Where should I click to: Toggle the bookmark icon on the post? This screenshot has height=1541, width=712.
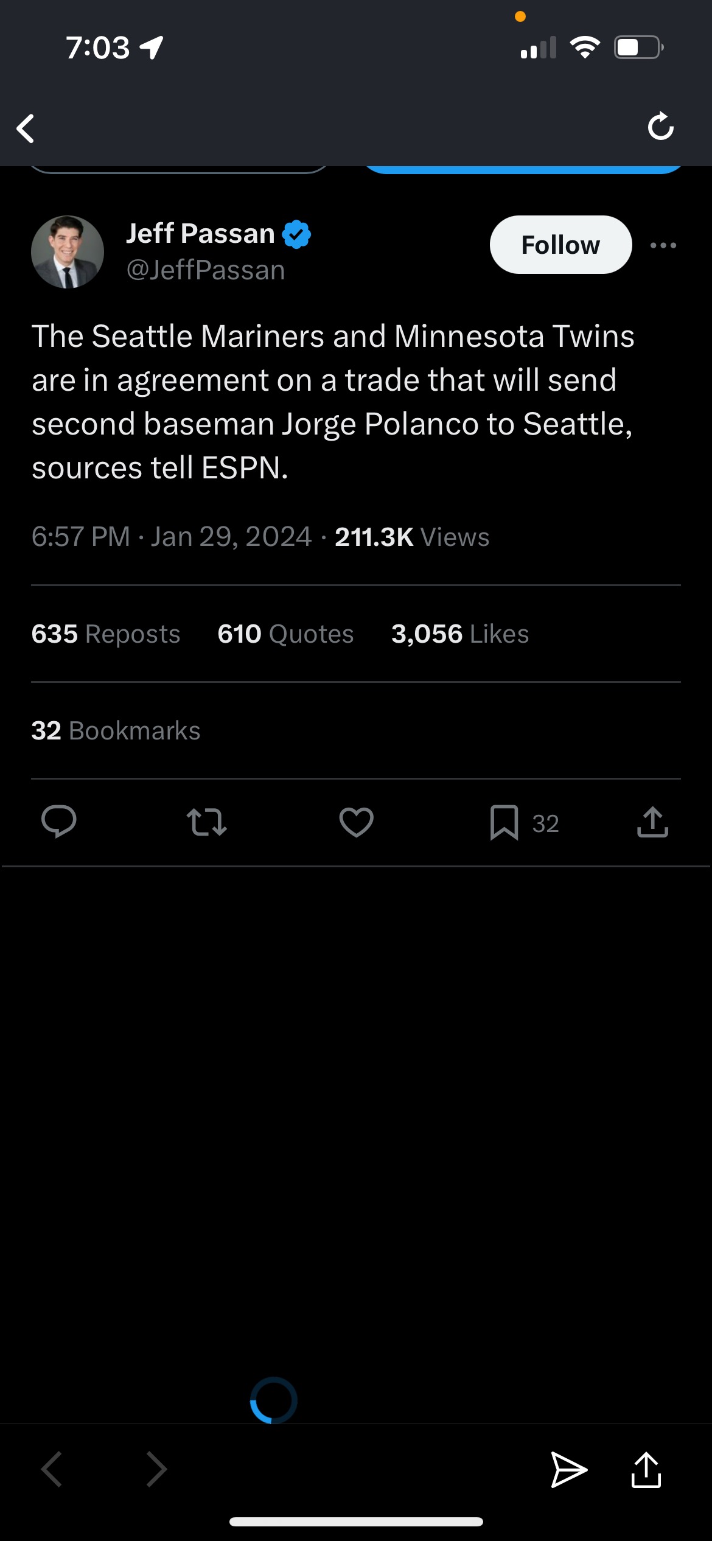pyautogui.click(x=504, y=822)
